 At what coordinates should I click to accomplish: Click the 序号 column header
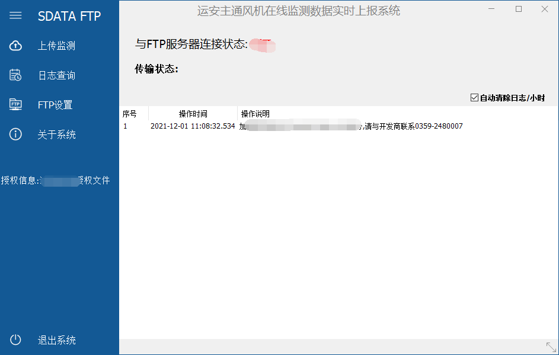pos(130,114)
